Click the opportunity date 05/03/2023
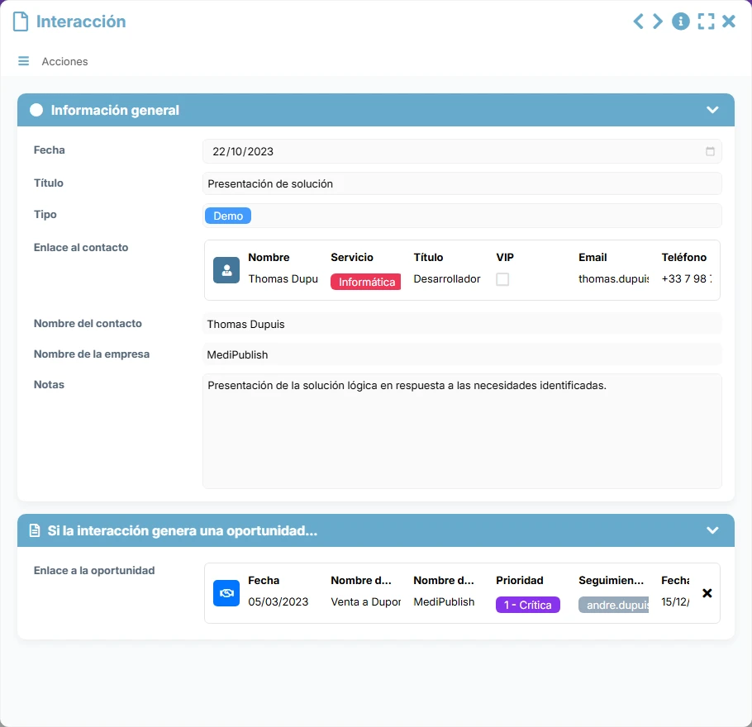 [278, 601]
